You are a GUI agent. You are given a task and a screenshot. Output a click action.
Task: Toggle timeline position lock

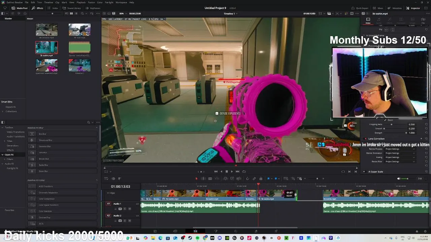click(x=261, y=178)
